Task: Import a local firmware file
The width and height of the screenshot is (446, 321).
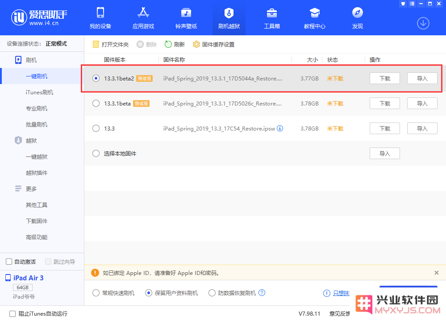Action: pyautogui.click(x=384, y=153)
